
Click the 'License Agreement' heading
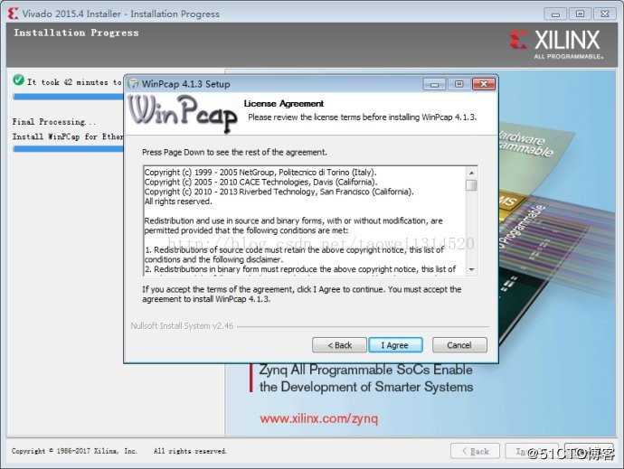click(x=284, y=103)
